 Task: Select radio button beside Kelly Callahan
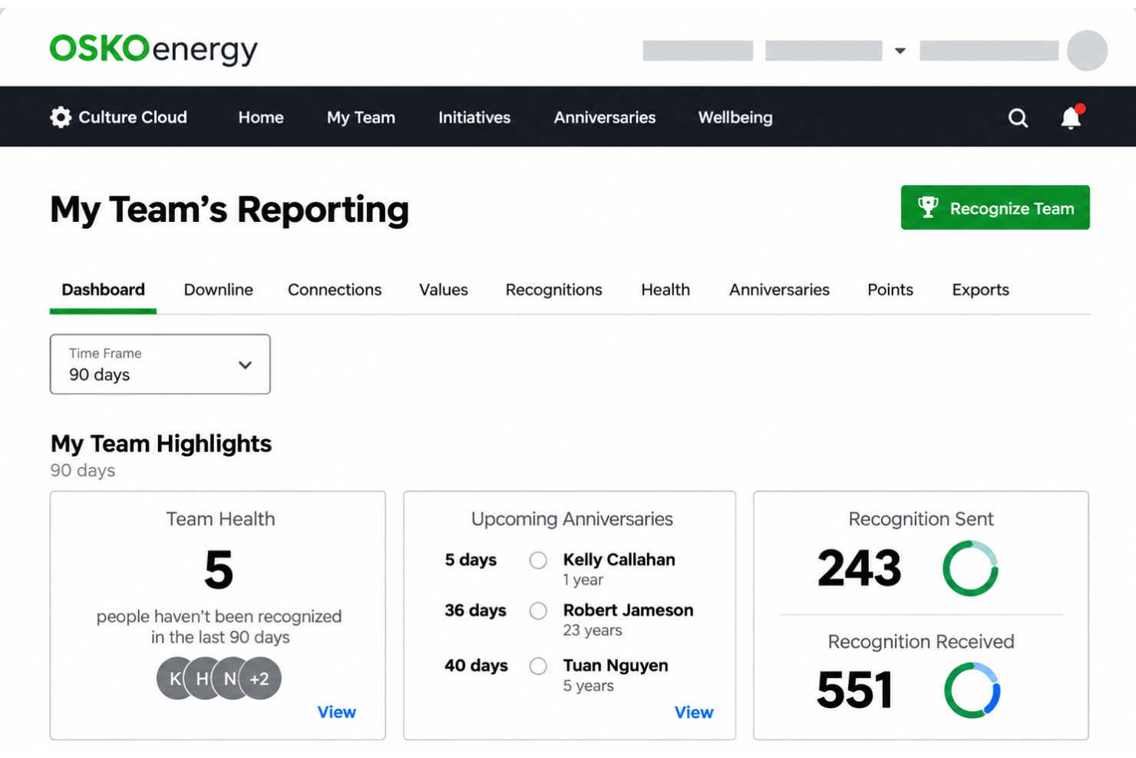point(538,560)
